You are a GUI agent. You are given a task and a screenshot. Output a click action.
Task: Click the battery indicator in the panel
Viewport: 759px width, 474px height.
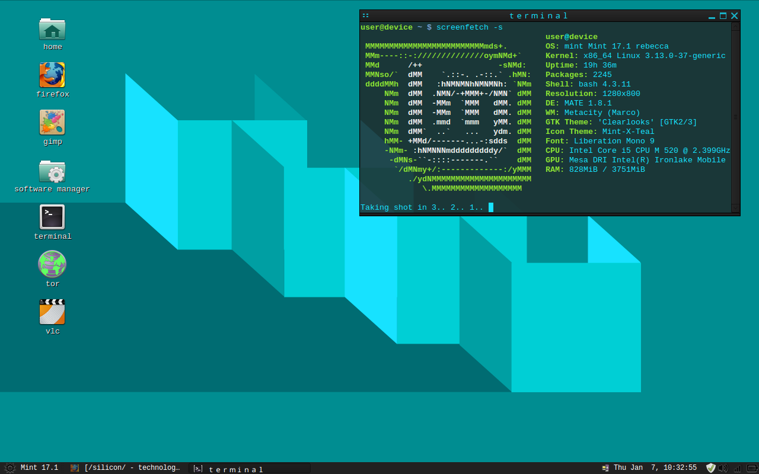(x=752, y=468)
